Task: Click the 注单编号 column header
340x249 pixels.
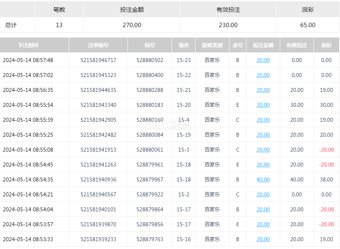Action: click(98, 45)
